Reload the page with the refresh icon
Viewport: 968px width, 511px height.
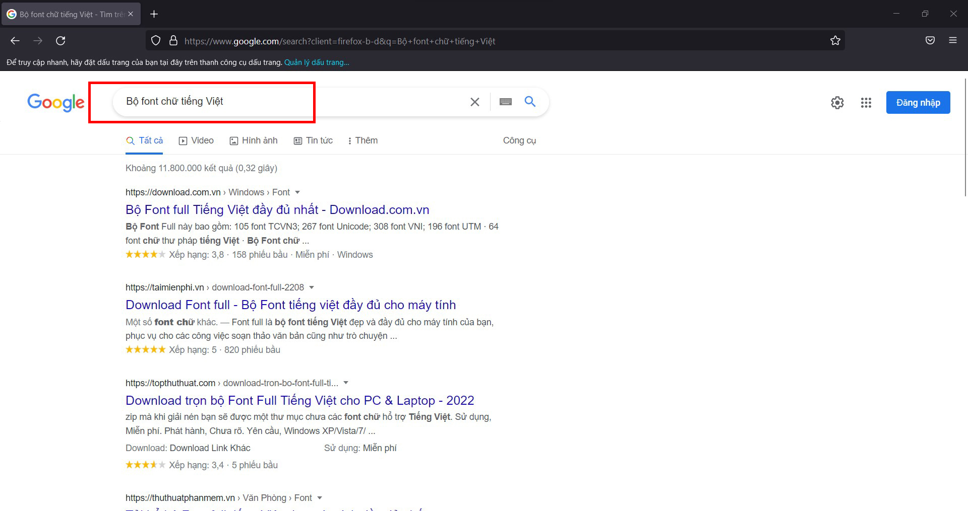pos(60,41)
